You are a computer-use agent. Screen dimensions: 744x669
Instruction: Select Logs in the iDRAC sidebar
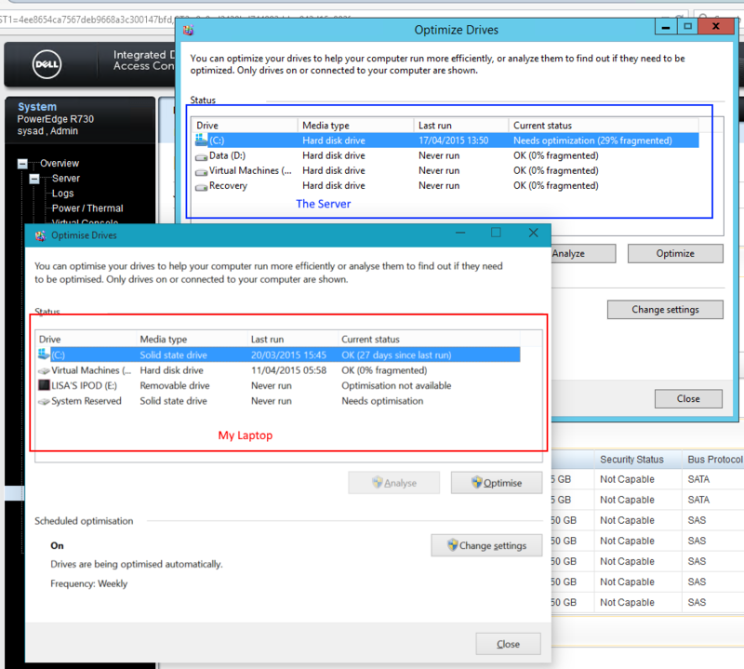tap(62, 193)
